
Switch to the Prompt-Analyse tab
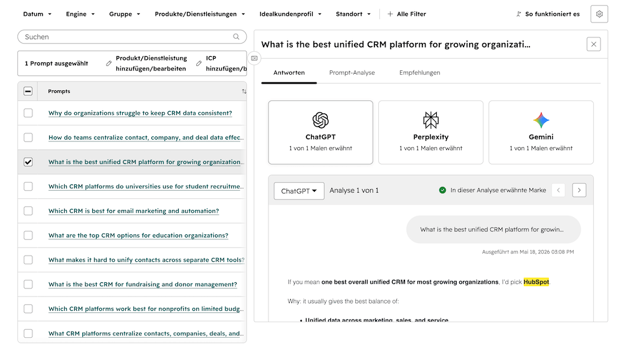click(352, 73)
